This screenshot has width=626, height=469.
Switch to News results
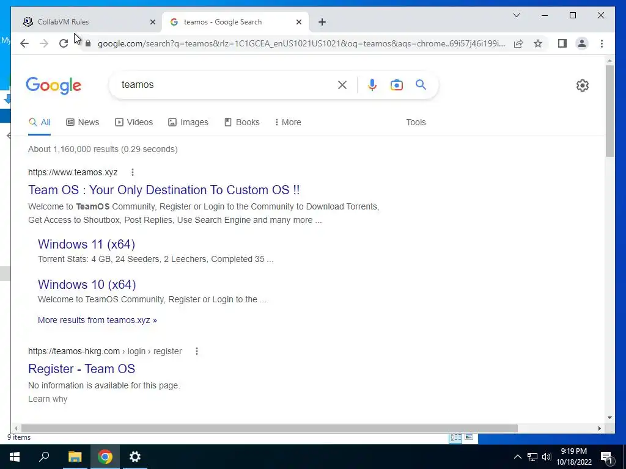(83, 122)
